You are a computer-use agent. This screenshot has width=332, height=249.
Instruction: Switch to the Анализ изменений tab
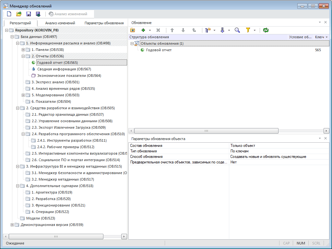[60, 23]
